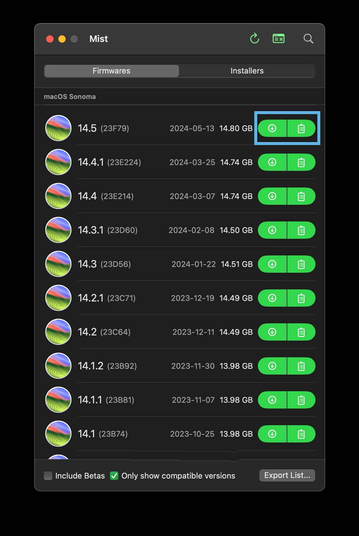Copy the 14.5 (23F79) firmware URL via clipboard icon
Image resolution: width=359 pixels, height=536 pixels.
pos(301,128)
